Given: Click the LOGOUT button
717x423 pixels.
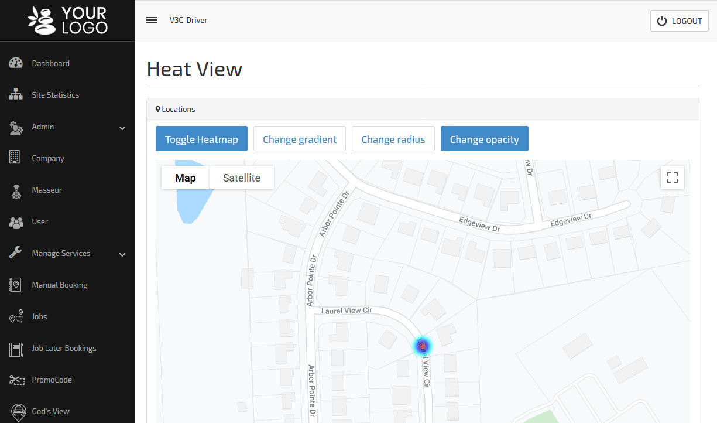Looking at the screenshot, I should pyautogui.click(x=680, y=21).
